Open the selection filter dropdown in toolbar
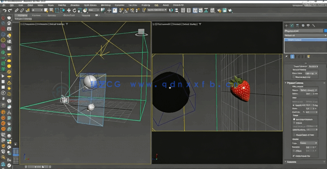The height and width of the screenshot is (169, 327). 38,10
